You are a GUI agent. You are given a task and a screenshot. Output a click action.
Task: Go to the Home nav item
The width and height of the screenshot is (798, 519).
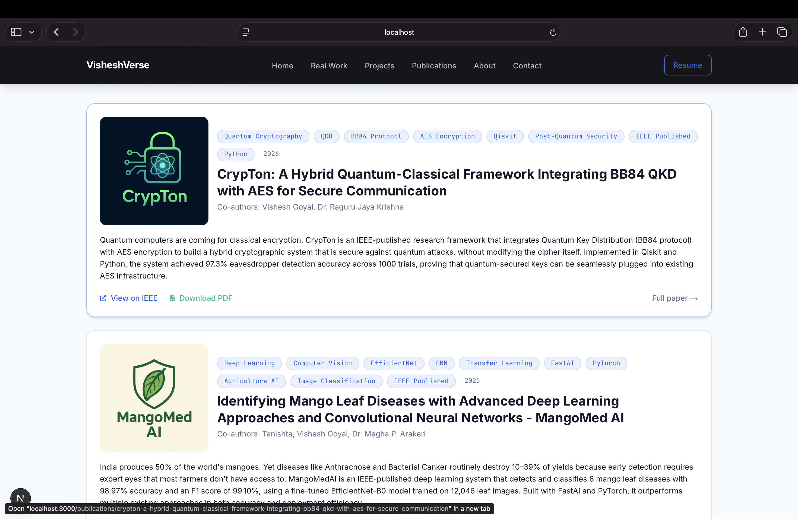click(282, 66)
